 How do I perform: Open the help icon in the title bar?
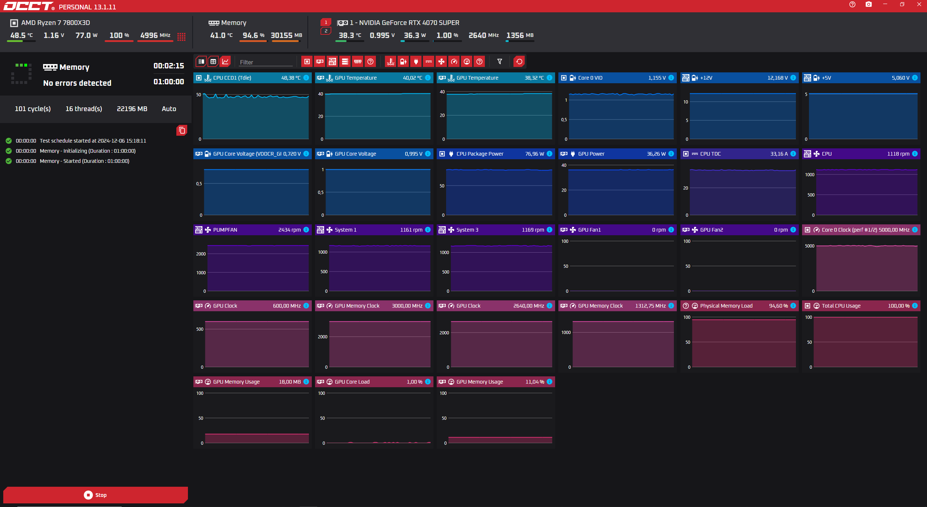852,4
